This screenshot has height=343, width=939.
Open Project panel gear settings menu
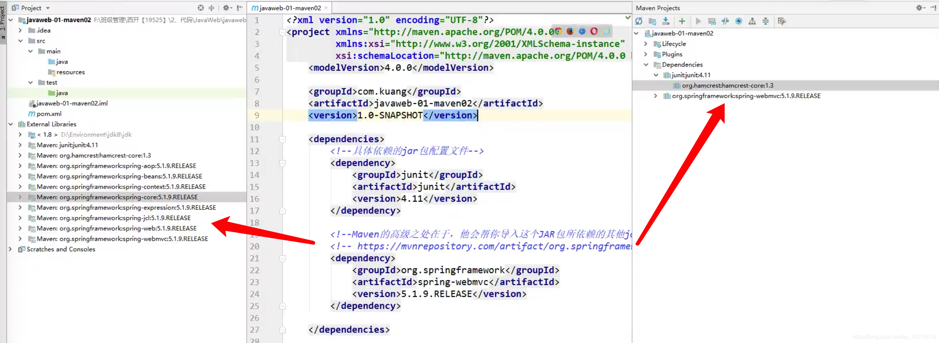pyautogui.click(x=227, y=7)
